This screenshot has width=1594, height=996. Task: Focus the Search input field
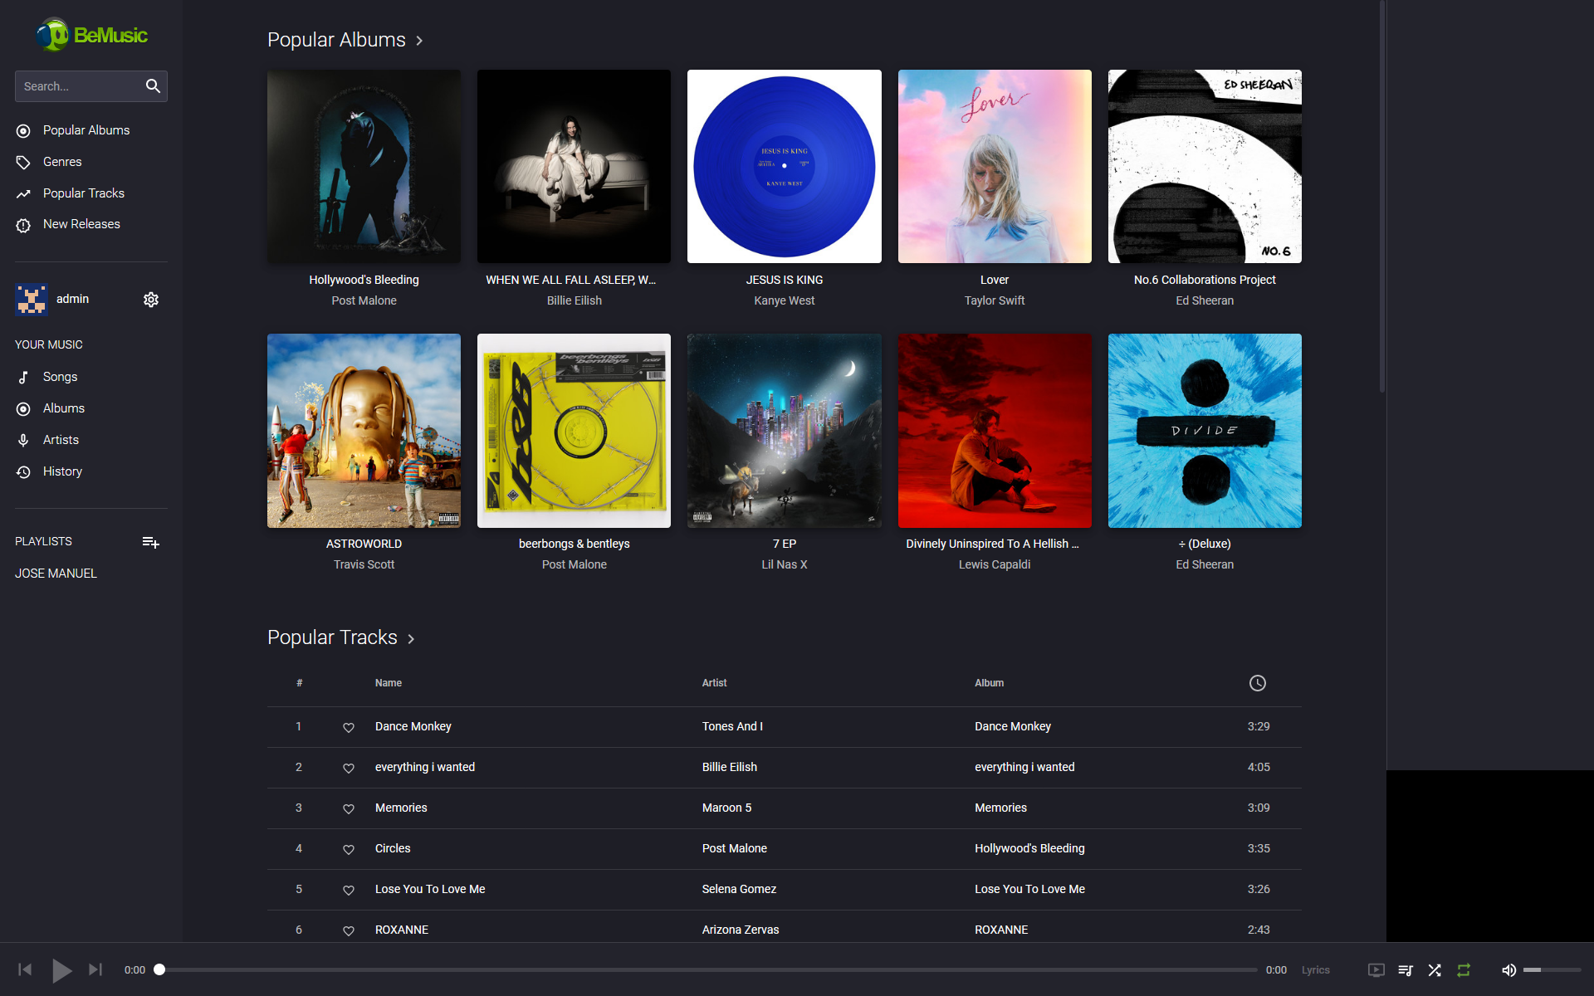click(x=80, y=86)
